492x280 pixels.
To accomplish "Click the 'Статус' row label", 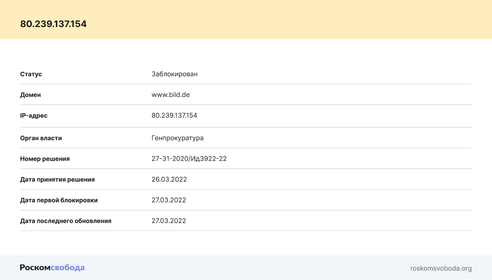I will click(x=31, y=74).
